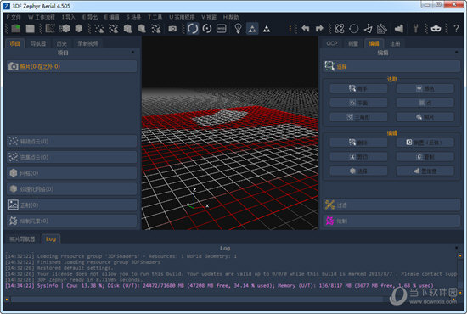The image size is (467, 314).
Task: Collapse the 选择 section in the edit panel
Action: coord(391,66)
